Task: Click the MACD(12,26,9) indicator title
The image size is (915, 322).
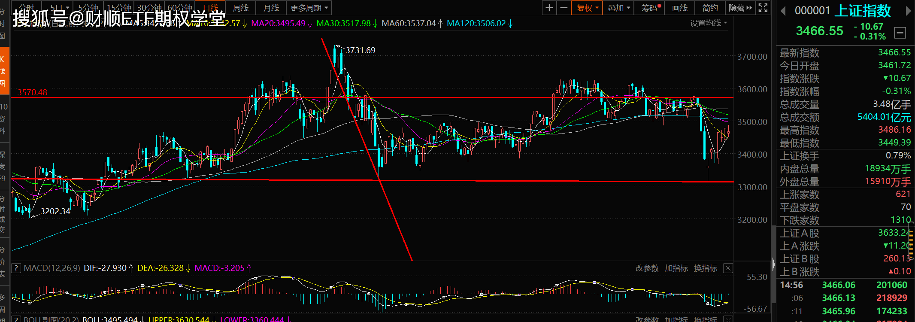Action: [x=52, y=268]
